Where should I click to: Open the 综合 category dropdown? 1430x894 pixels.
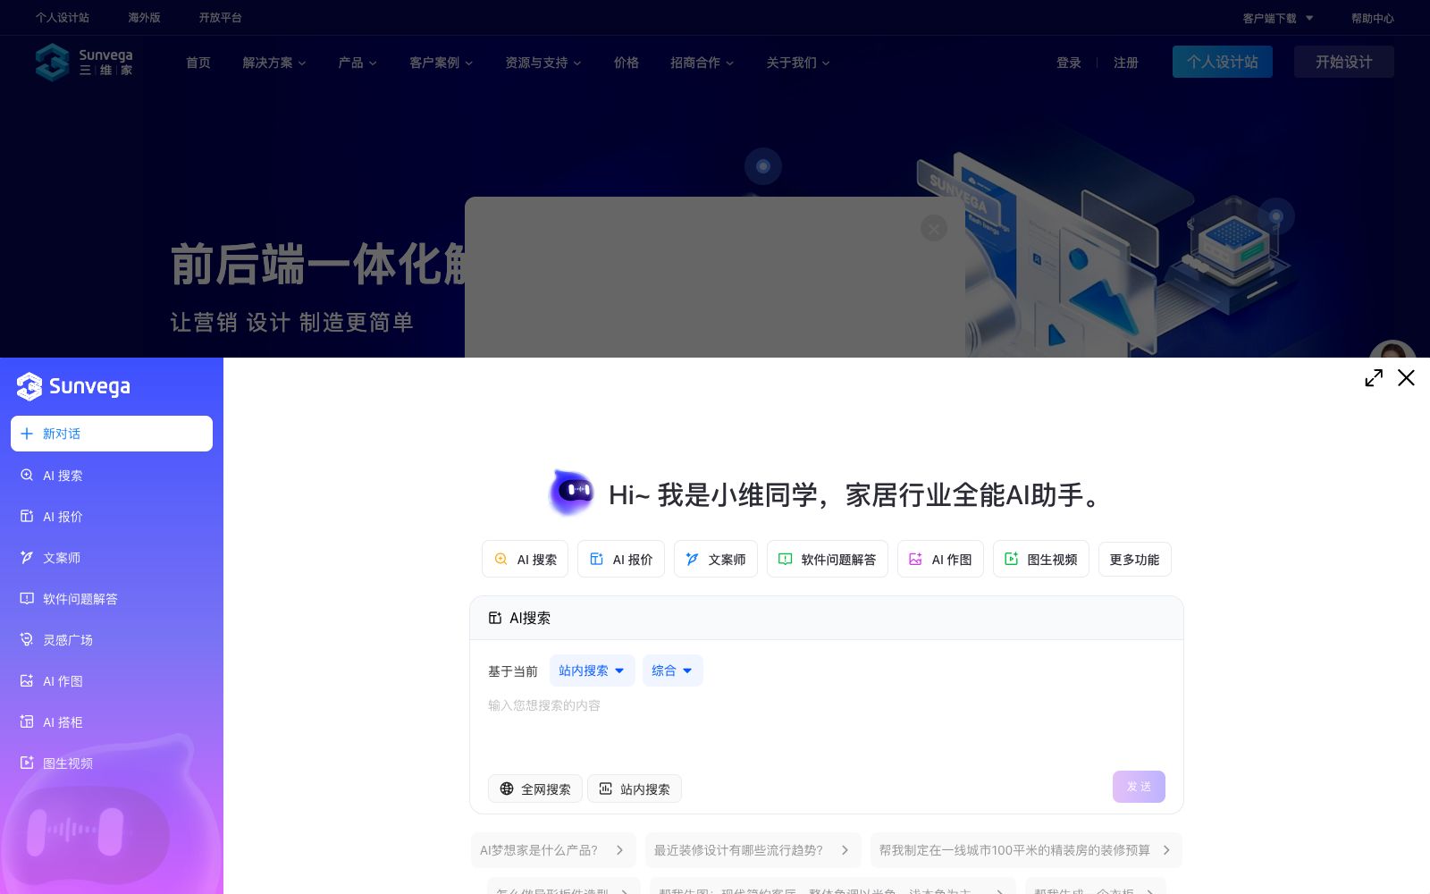click(672, 670)
